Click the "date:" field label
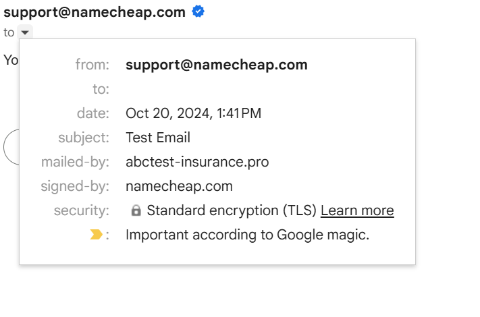 (92, 113)
